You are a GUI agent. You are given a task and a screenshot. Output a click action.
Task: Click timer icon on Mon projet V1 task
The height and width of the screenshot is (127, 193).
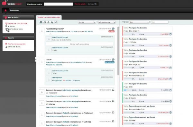tap(170, 34)
